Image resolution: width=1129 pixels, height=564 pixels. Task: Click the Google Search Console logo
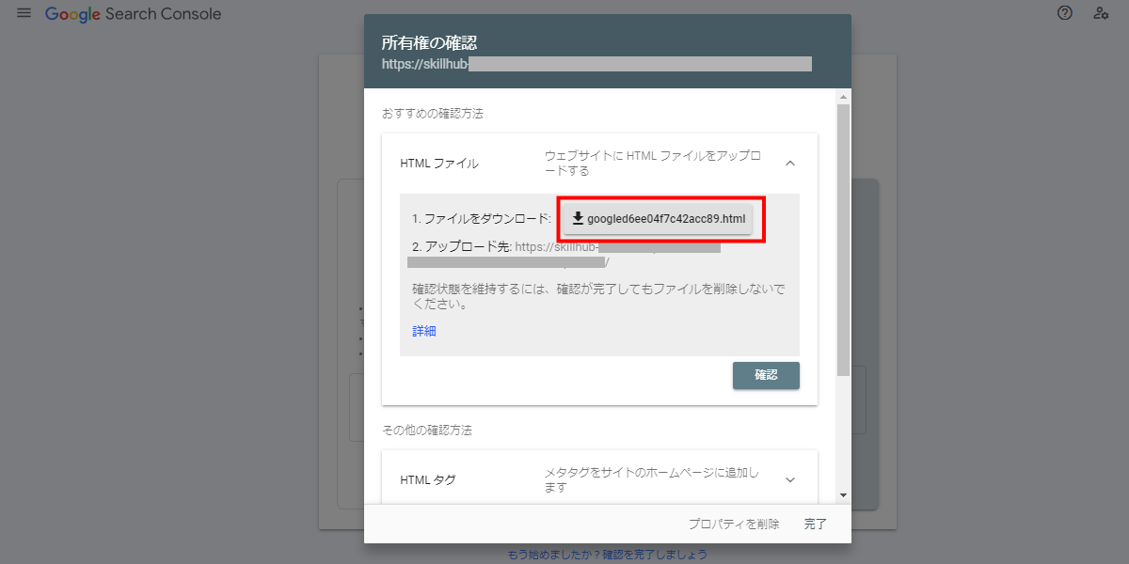tap(134, 14)
